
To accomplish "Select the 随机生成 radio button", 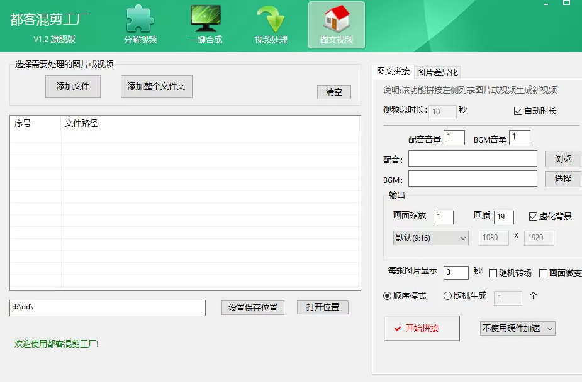I will coord(465,295).
